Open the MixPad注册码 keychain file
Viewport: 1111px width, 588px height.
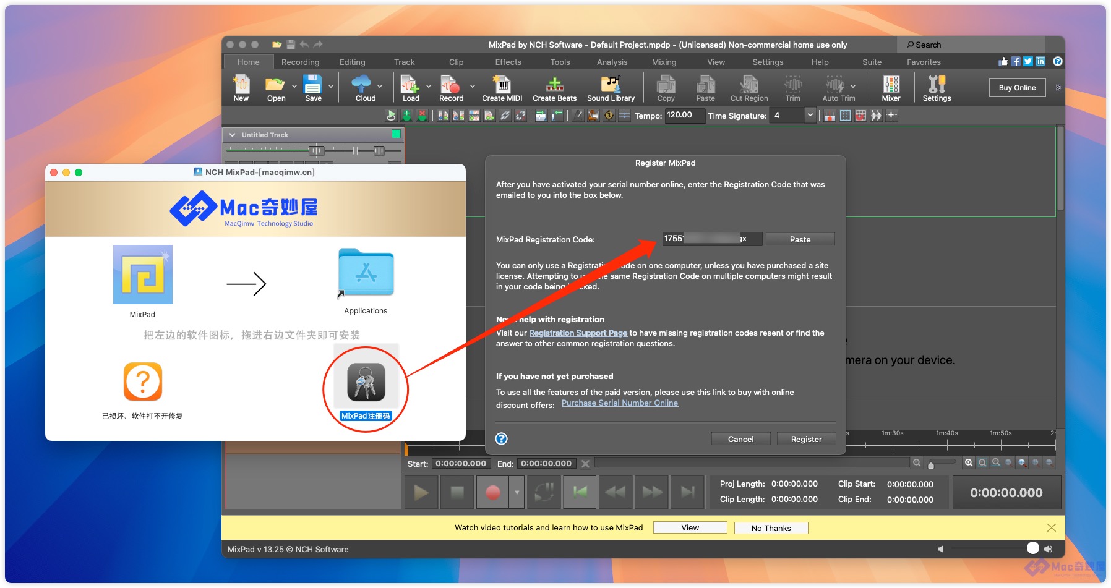(x=366, y=383)
